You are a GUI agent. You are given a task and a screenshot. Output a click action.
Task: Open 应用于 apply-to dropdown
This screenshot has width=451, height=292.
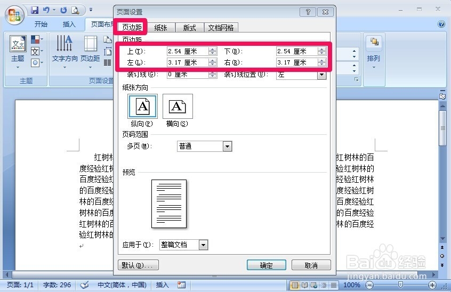click(x=203, y=245)
